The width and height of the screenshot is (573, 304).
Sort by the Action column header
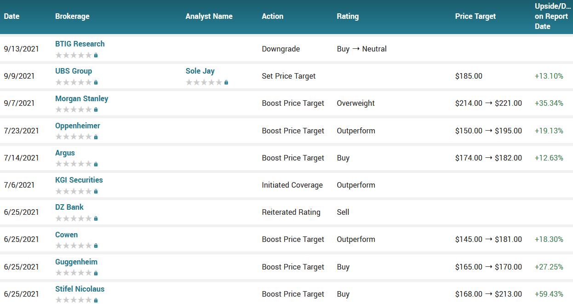click(x=273, y=16)
